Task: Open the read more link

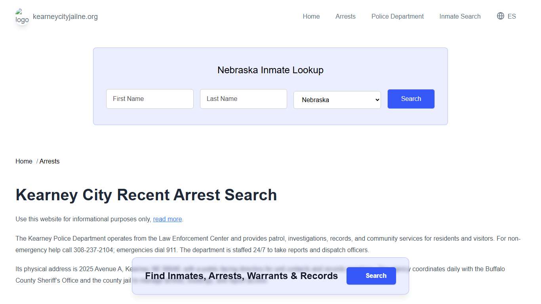Action: [167, 219]
